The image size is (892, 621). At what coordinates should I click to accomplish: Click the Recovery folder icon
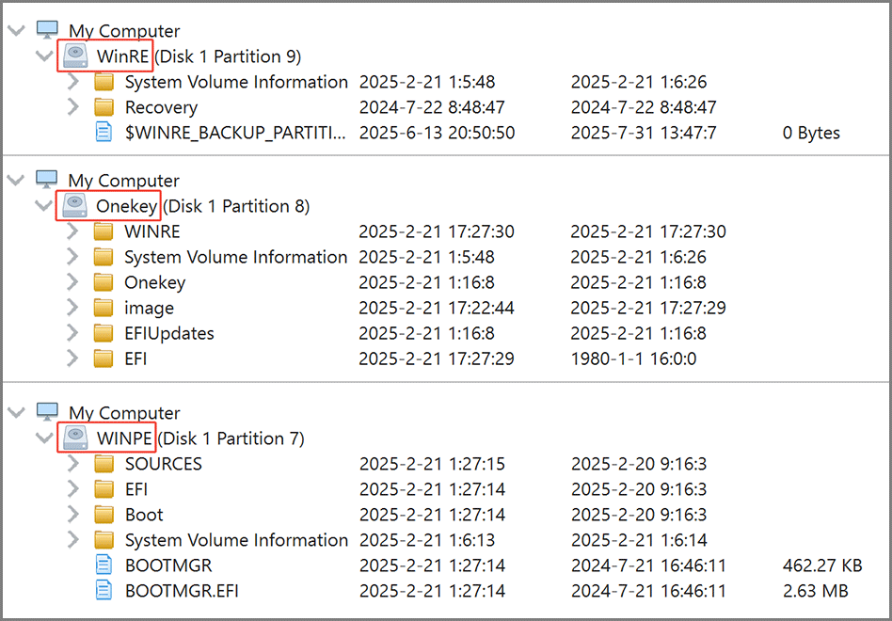click(x=104, y=107)
